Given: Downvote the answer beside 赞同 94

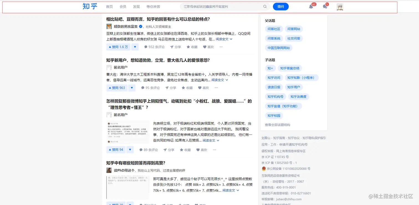Looking at the screenshot, I should pyautogui.click(x=130, y=150).
